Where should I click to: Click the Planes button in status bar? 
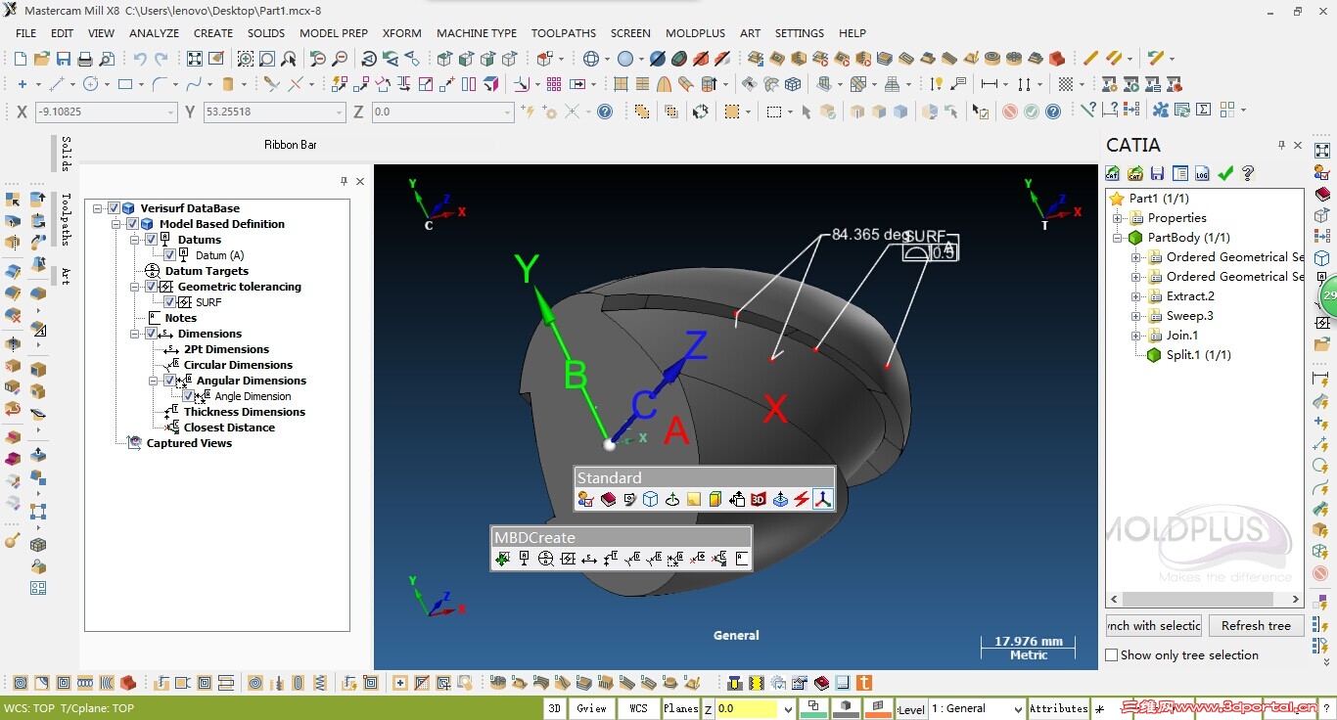680,708
